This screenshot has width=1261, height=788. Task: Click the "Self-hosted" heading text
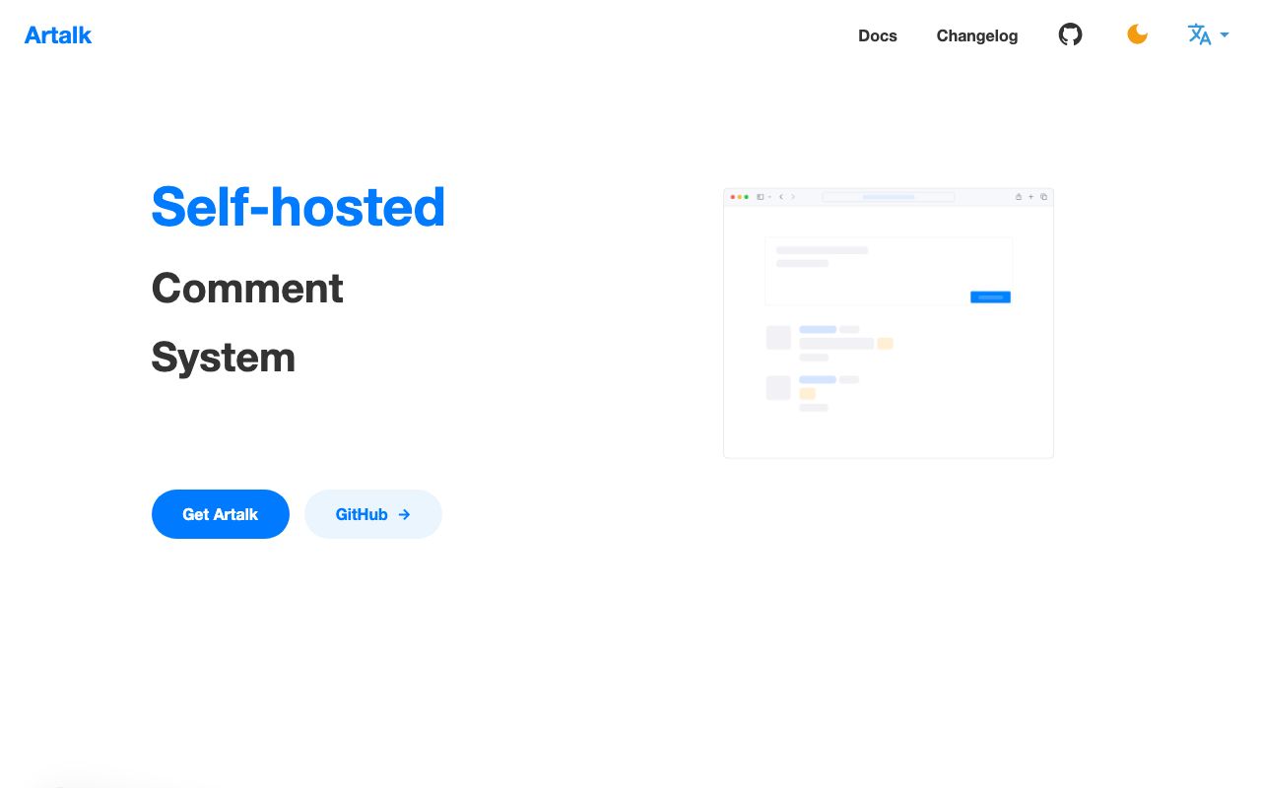(299, 207)
